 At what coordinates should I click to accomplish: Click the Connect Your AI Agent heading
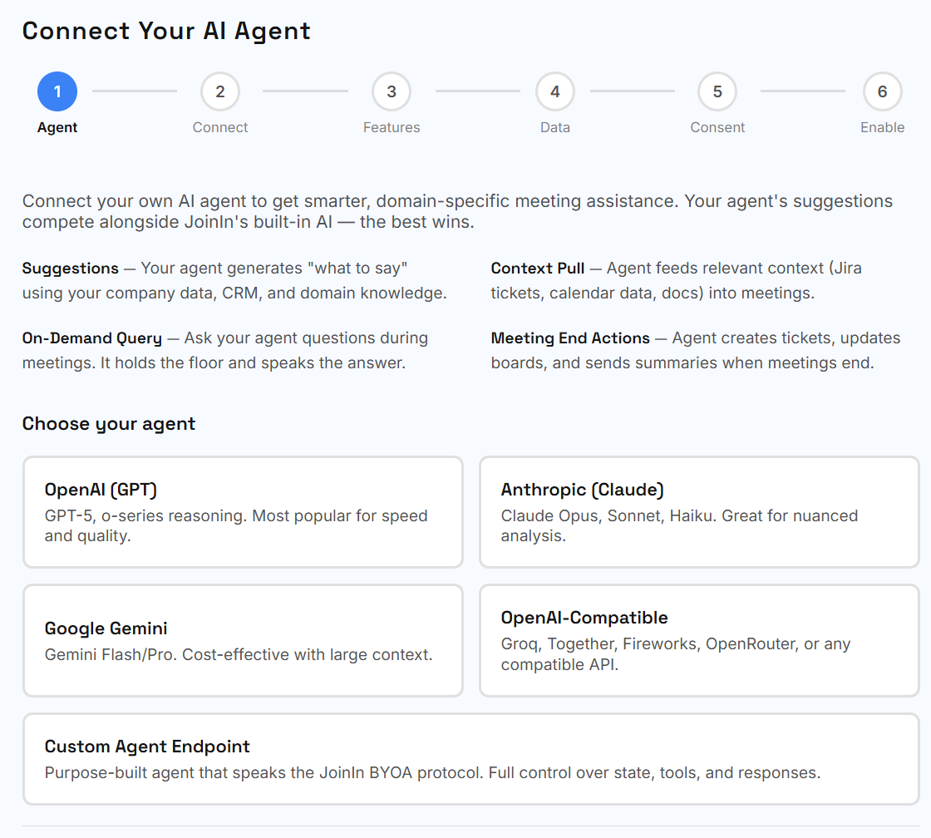166,31
